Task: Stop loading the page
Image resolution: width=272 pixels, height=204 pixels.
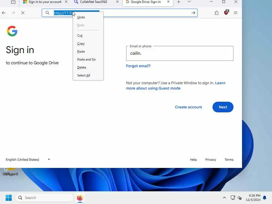Action: tap(23, 13)
